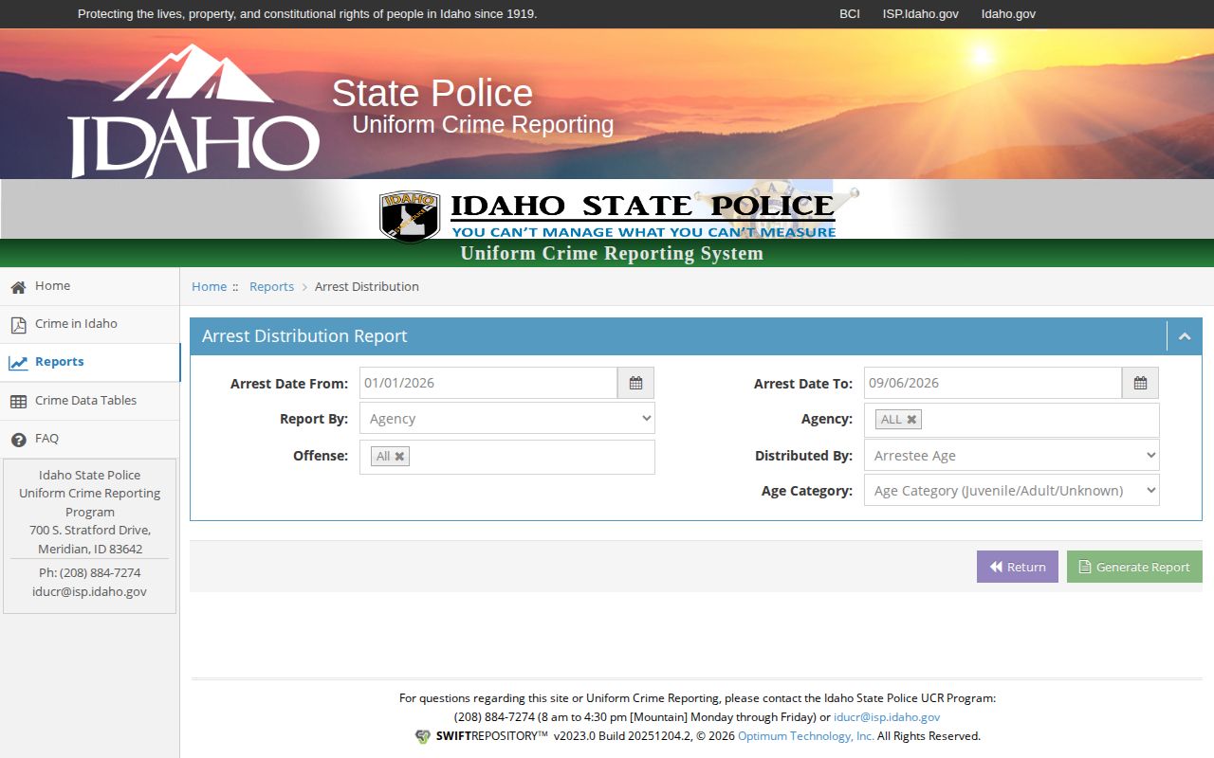Click the Arrest Distribution Report panel title

point(304,336)
